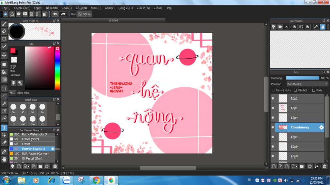The image size is (330, 185).
Task: Select the Soft Pastel (Canvas) brush
Action: 32,154
